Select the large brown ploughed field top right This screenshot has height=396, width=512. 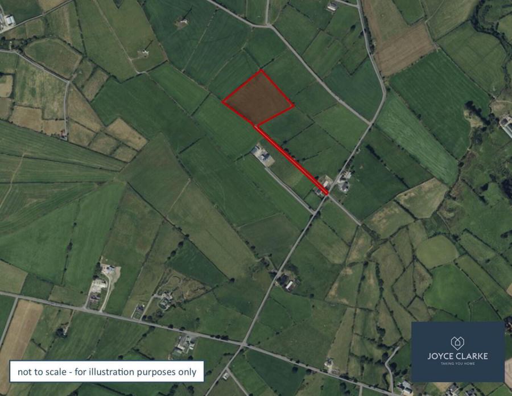(404, 49)
